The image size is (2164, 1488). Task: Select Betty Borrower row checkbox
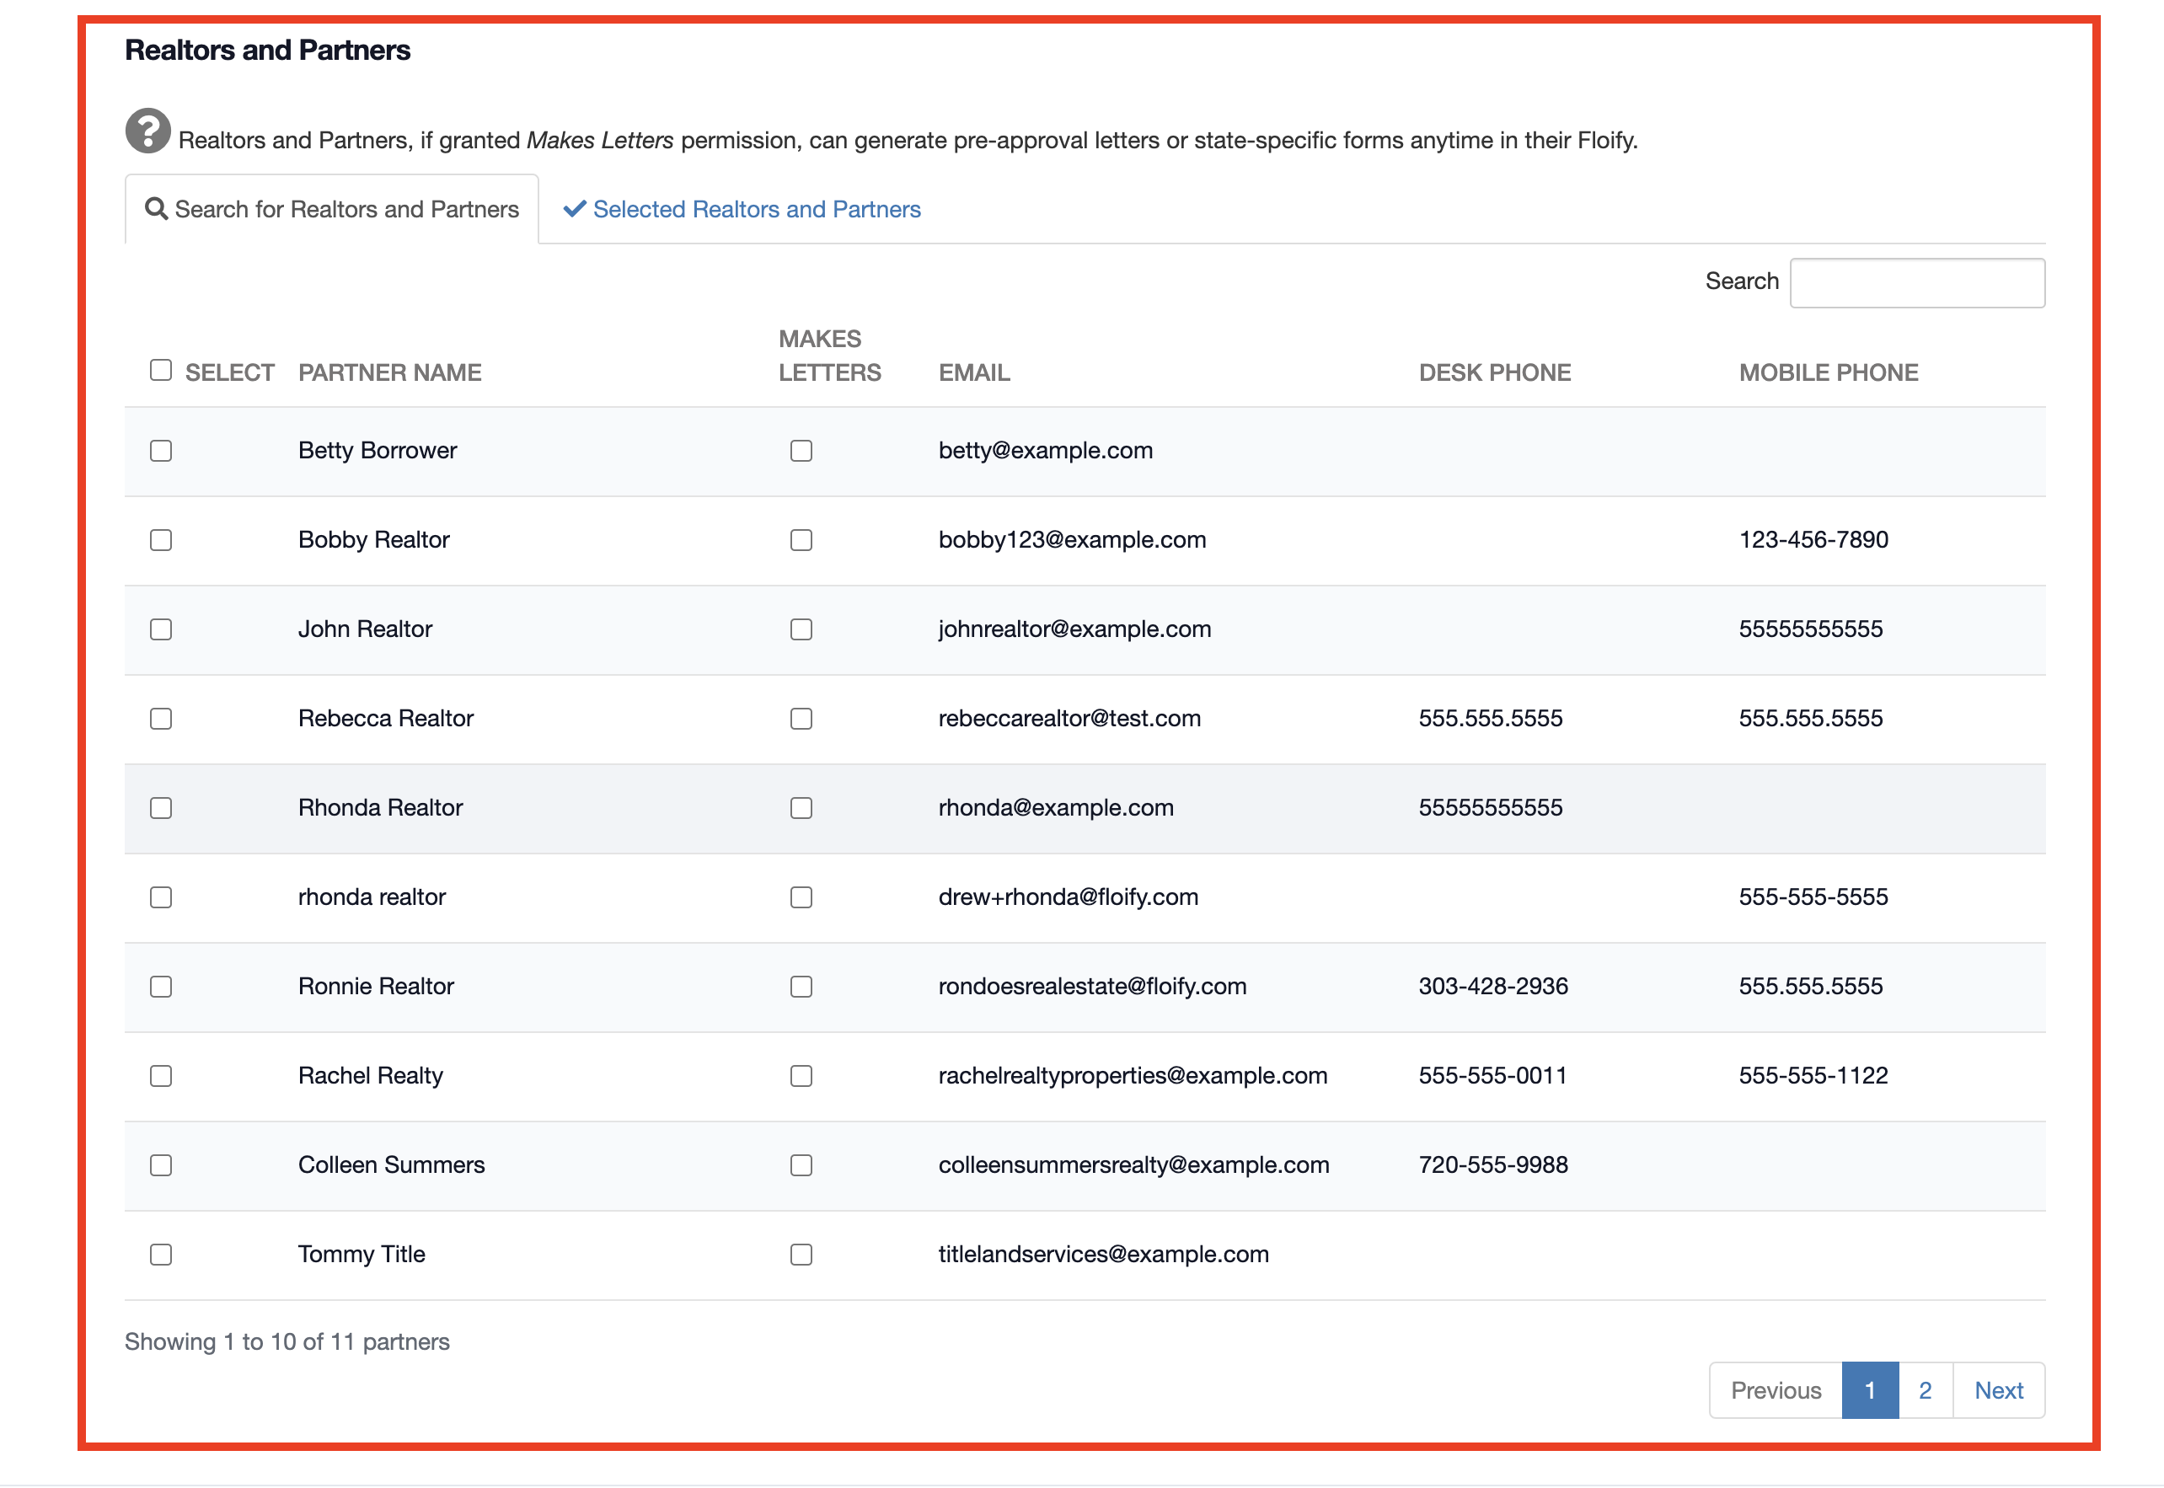coord(161,452)
